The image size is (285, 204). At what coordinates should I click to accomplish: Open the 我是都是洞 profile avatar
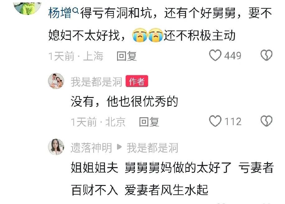click(x=56, y=81)
